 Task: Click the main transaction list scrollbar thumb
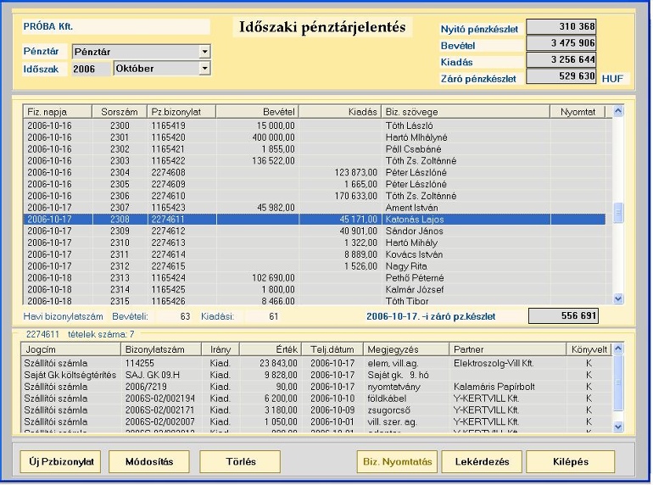[x=618, y=213]
